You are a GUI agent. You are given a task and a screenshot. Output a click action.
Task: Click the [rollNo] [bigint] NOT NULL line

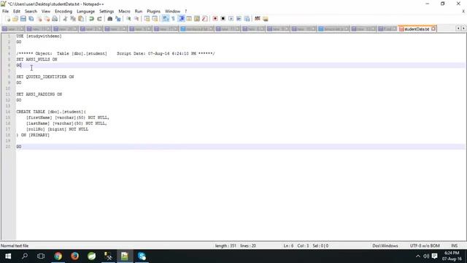pyautogui.click(x=57, y=129)
